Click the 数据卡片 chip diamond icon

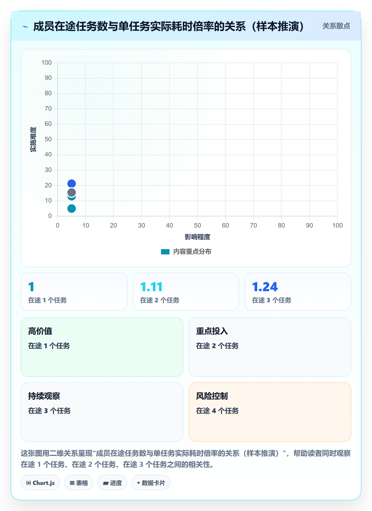138,483
